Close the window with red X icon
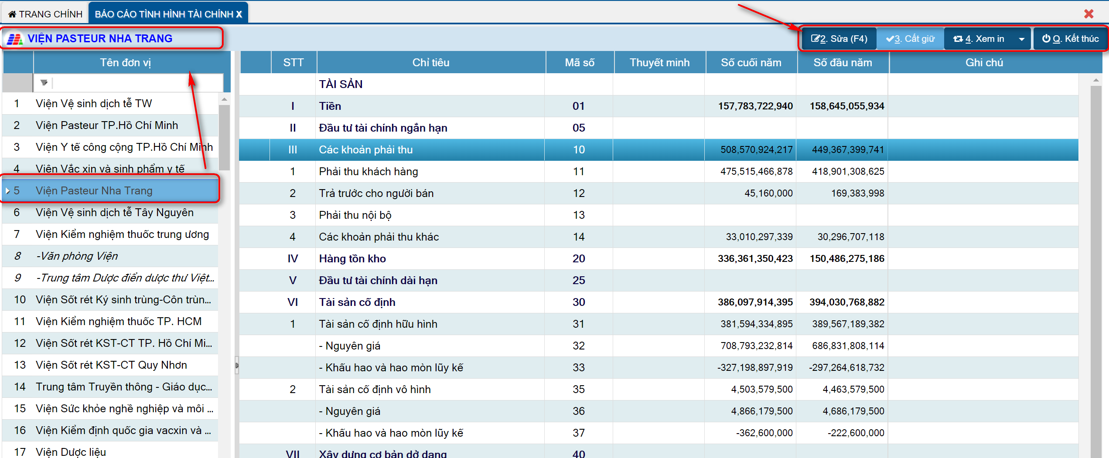Image resolution: width=1109 pixels, height=458 pixels. [x=1089, y=14]
